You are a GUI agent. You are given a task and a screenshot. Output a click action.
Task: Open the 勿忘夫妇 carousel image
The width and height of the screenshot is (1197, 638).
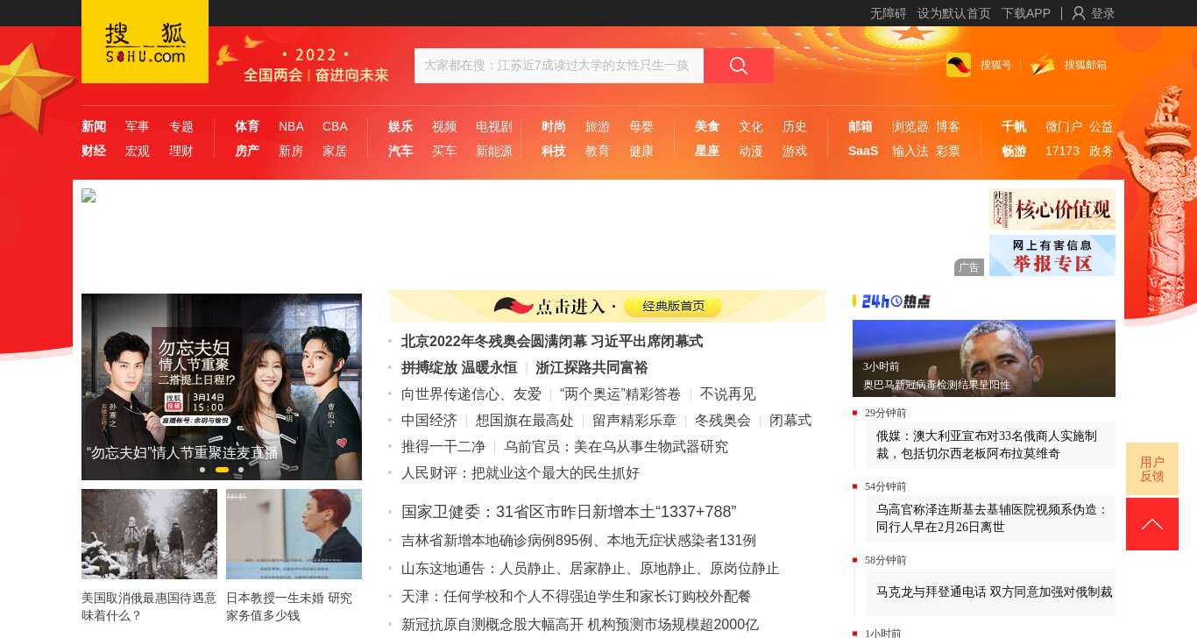222,386
